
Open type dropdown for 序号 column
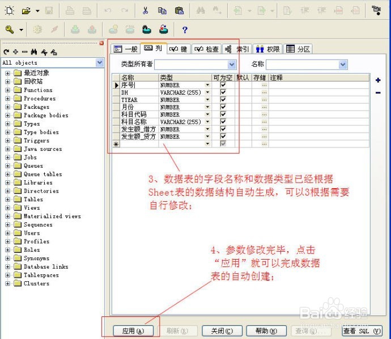coord(207,85)
